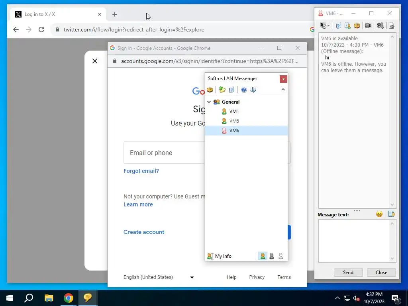Set status to Offline (white user icon)
Image resolution: width=408 pixels, height=306 pixels.
pos(281,256)
